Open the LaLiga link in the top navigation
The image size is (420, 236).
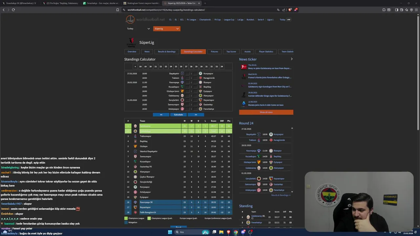click(x=241, y=20)
